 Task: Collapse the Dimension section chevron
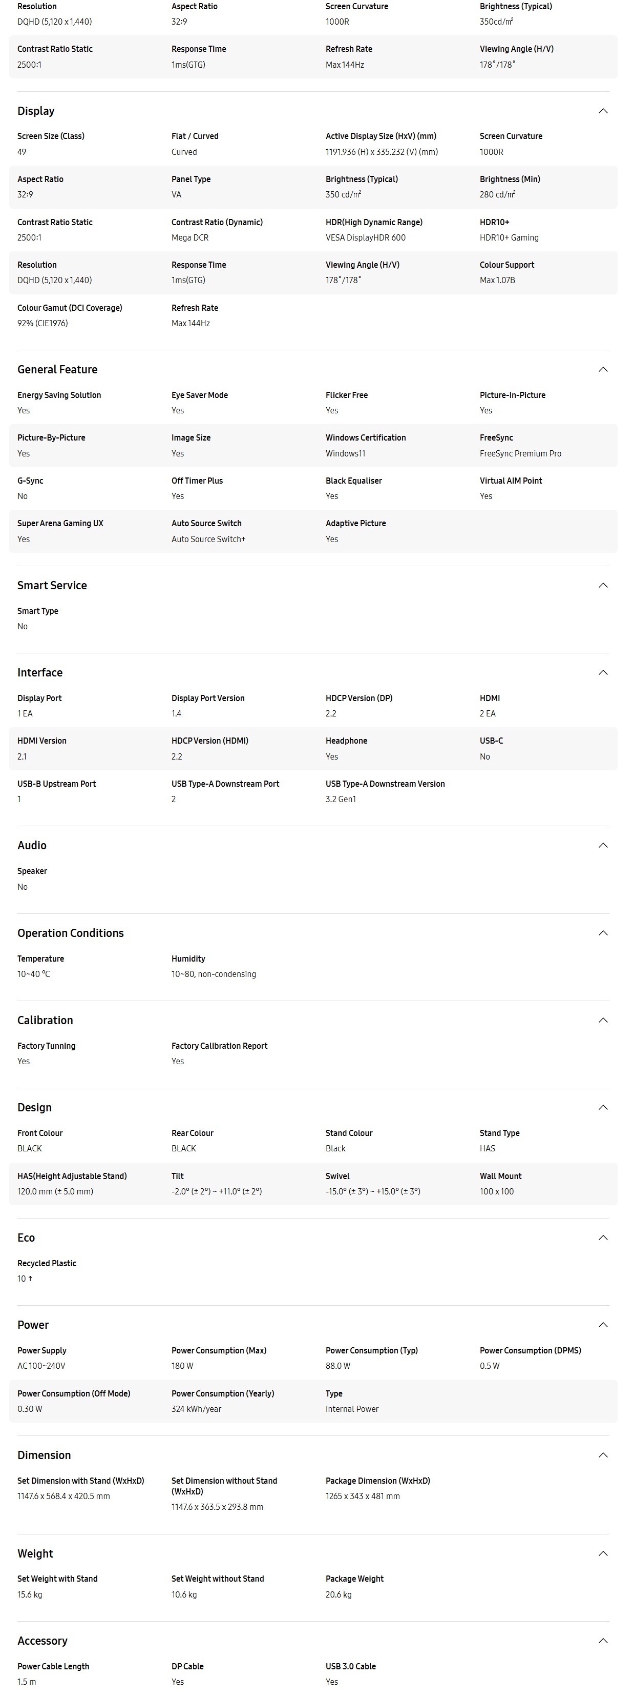coord(602,1455)
